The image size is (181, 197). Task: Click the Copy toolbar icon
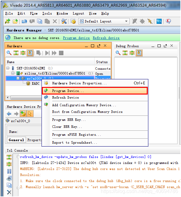point(40,21)
